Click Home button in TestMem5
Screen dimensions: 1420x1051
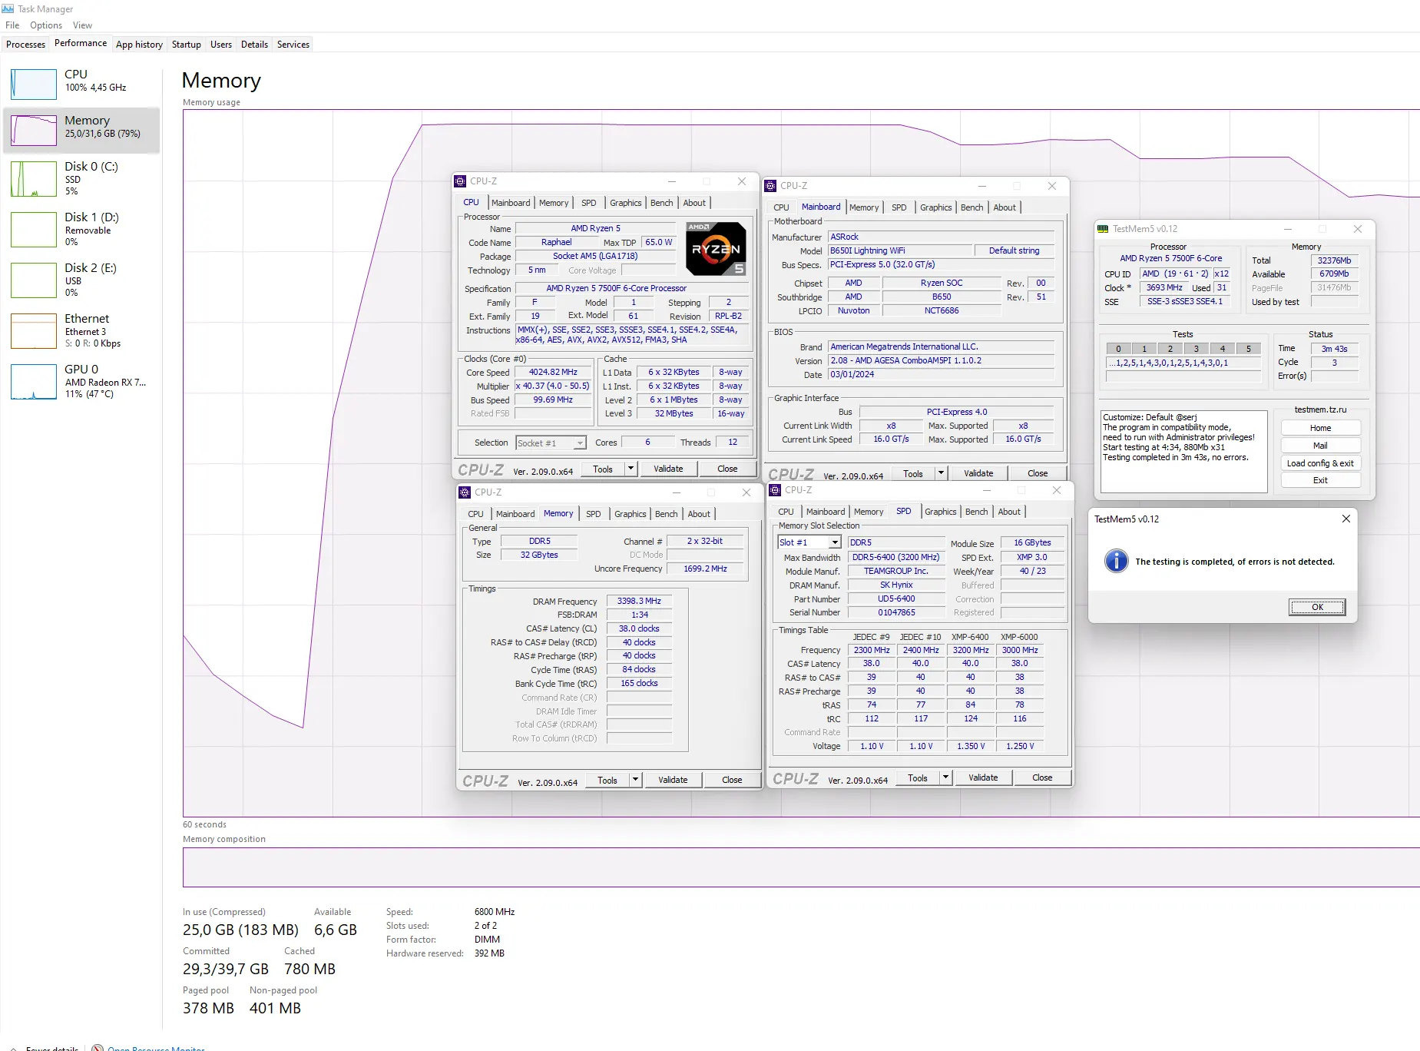(x=1320, y=428)
